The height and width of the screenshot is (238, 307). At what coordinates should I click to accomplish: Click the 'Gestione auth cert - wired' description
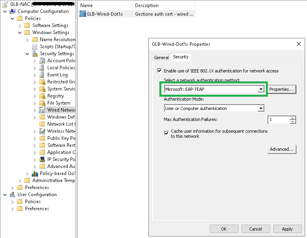click(164, 14)
